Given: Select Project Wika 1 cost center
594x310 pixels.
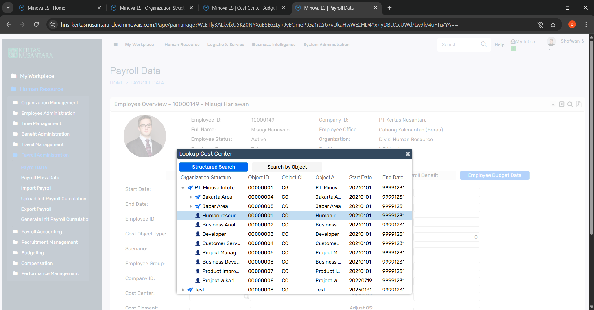Looking at the screenshot, I should pyautogui.click(x=218, y=281).
